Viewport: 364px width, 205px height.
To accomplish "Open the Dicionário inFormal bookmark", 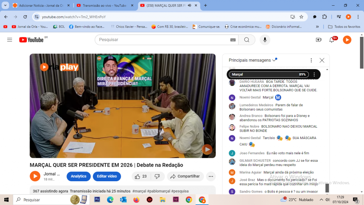I will [284, 27].
